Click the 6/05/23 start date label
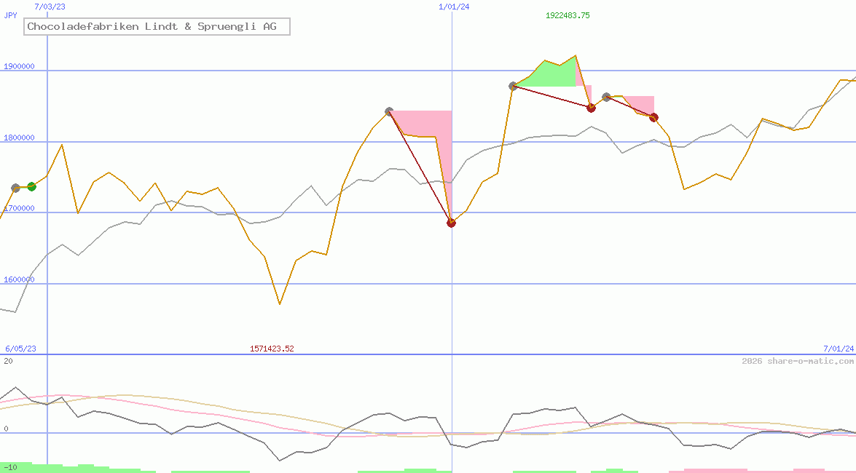Image resolution: width=856 pixels, height=473 pixels. (x=20, y=349)
